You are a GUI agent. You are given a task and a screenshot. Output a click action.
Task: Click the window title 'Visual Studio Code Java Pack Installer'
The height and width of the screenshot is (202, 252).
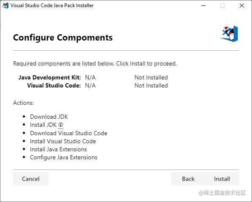(x=52, y=5)
